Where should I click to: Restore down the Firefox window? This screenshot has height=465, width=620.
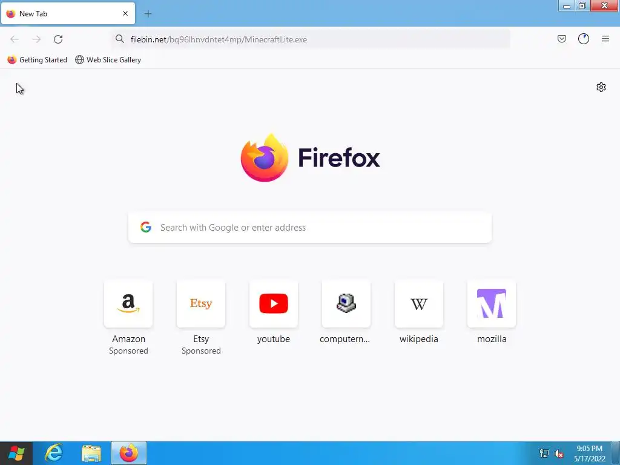582,5
